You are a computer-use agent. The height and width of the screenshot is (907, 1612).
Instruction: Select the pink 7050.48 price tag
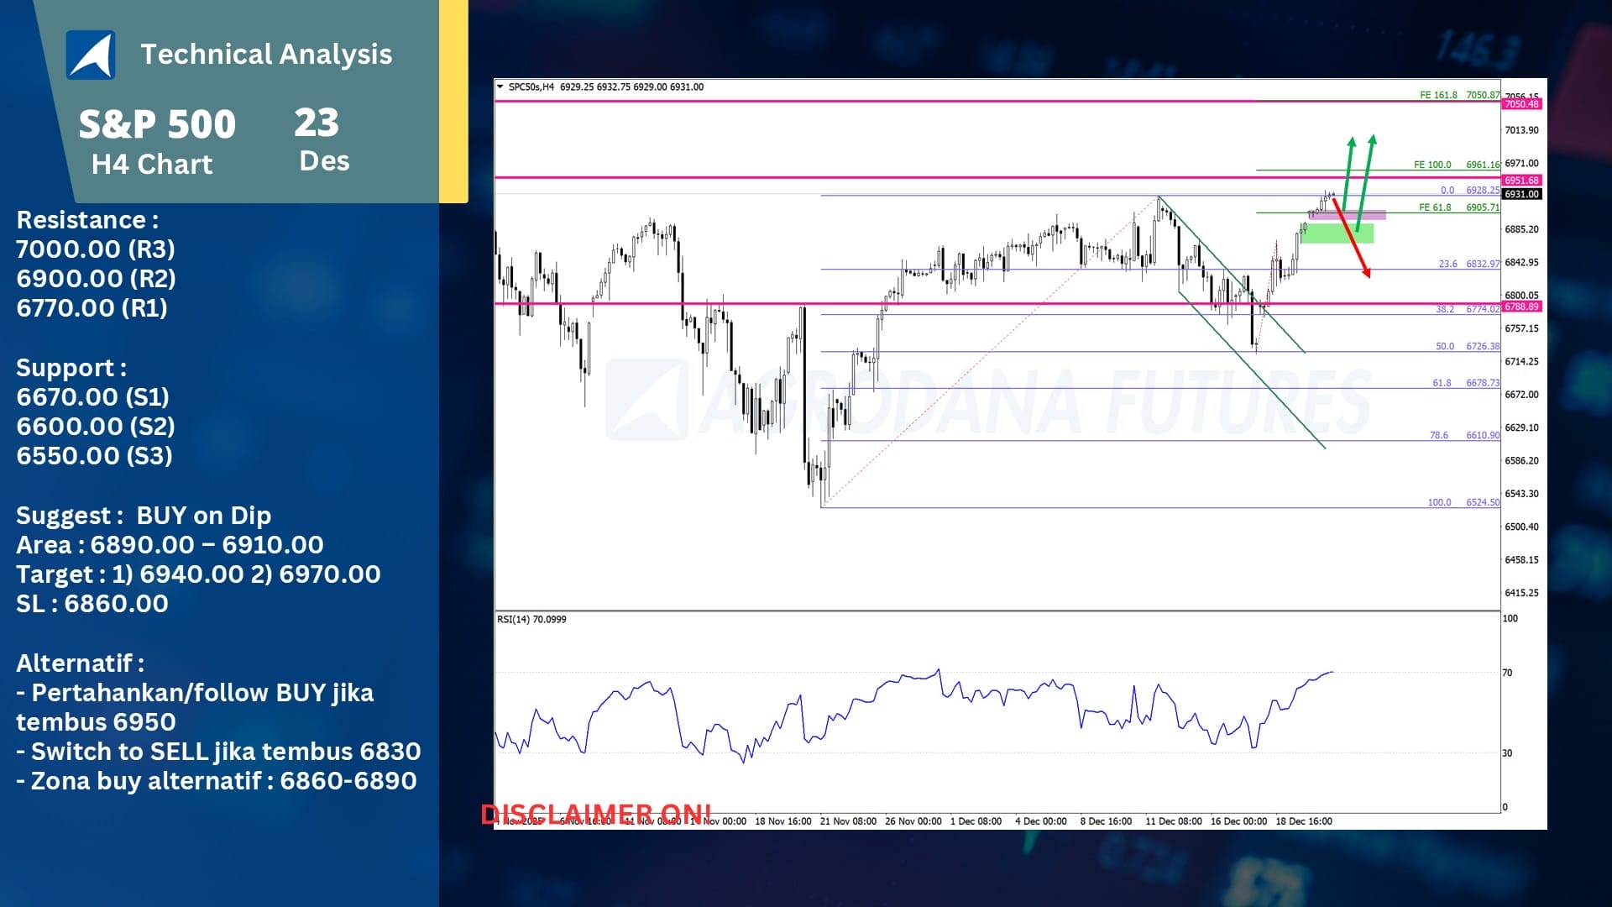tap(1521, 104)
